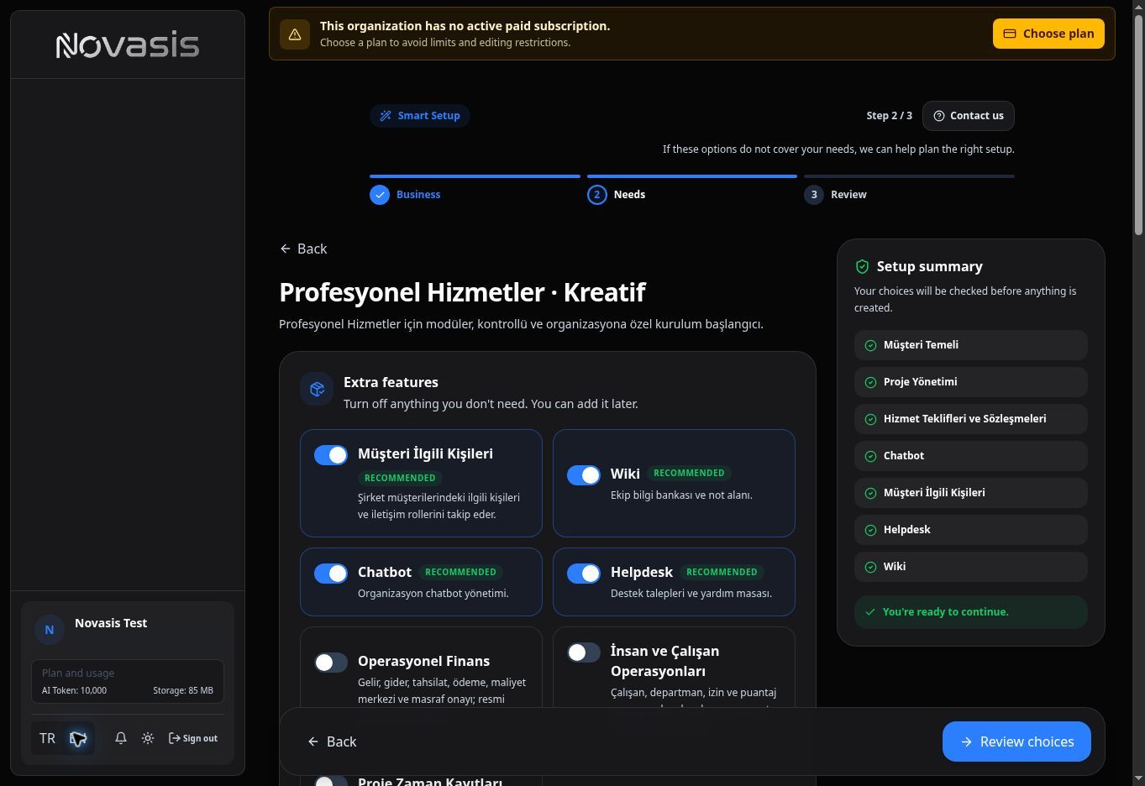Click the Extra features cube icon

317,389
